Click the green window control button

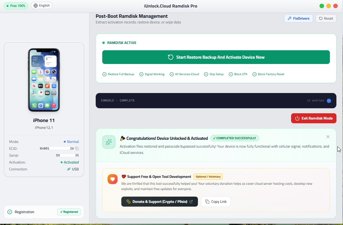(321, 6)
